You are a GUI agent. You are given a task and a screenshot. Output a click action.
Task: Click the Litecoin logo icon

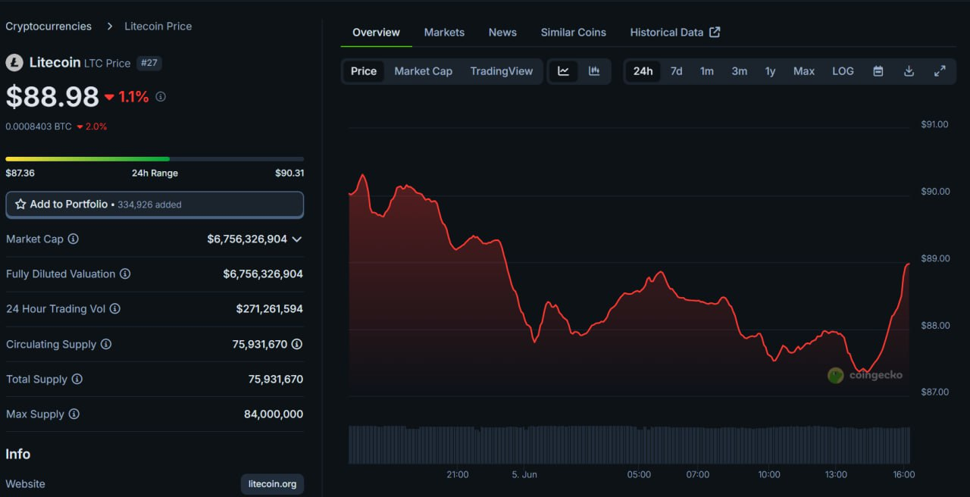pyautogui.click(x=14, y=63)
